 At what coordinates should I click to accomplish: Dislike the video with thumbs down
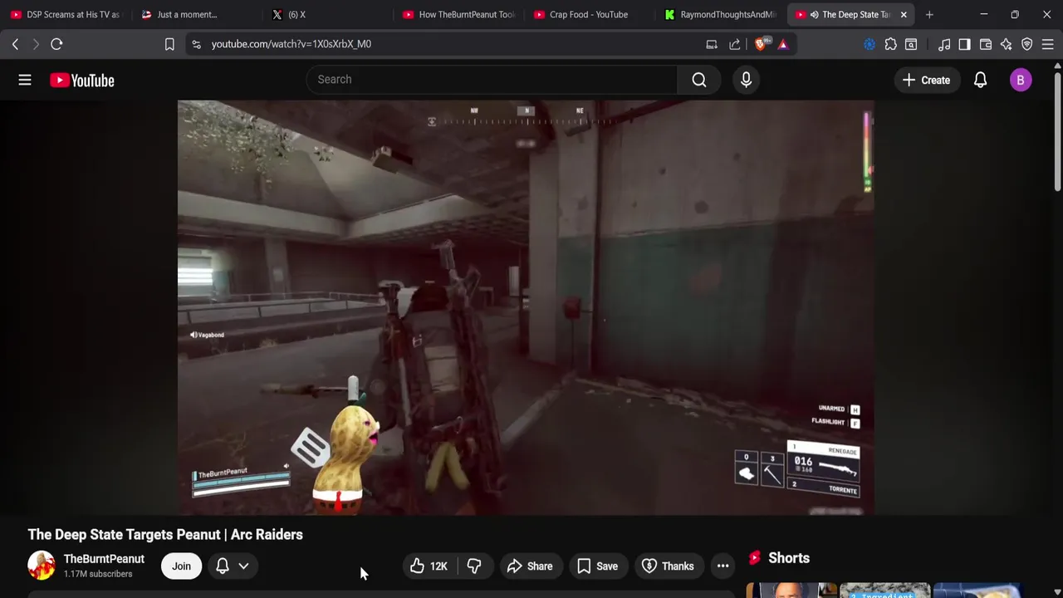[x=473, y=566]
